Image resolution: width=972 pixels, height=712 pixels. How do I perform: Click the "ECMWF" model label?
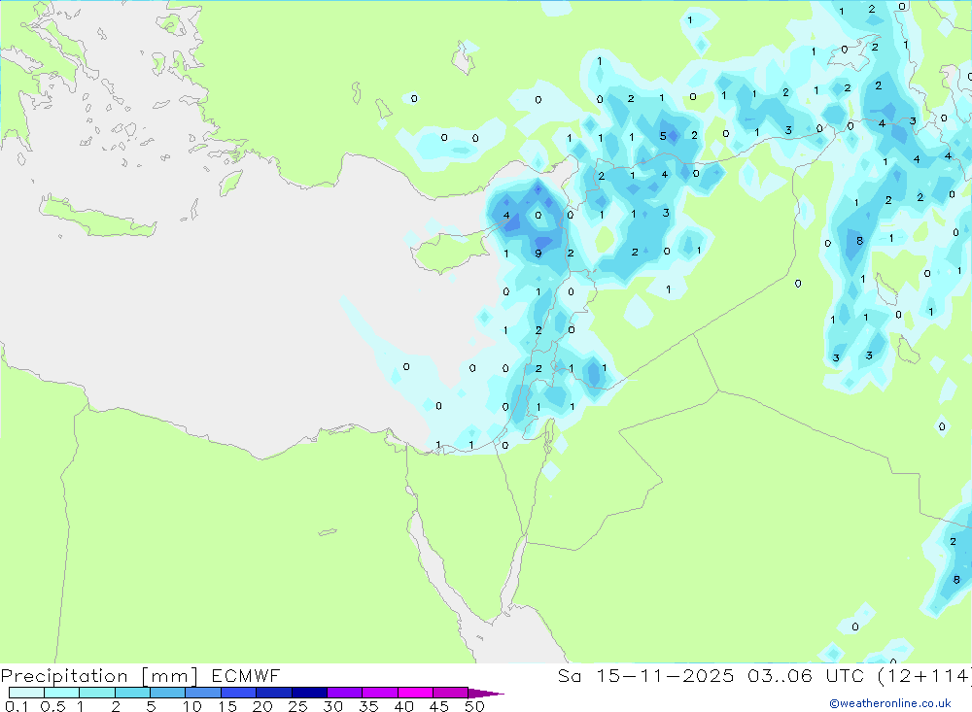point(246,675)
